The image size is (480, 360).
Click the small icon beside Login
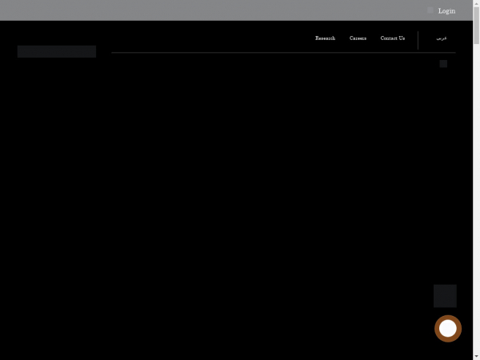(x=430, y=10)
